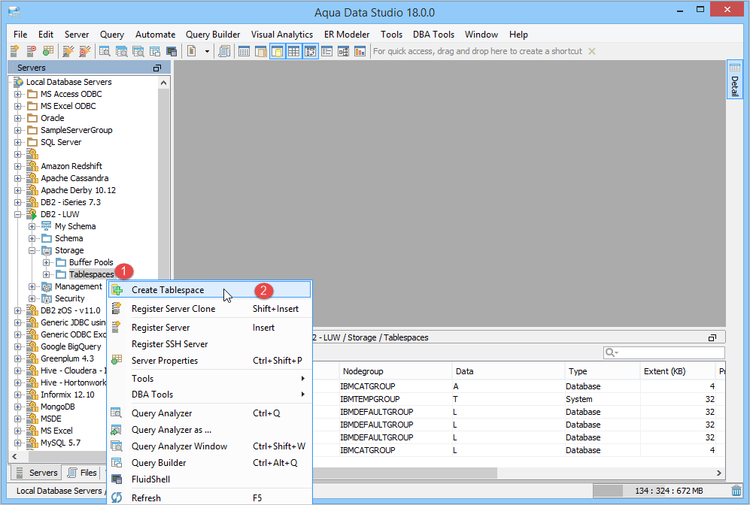Image resolution: width=750 pixels, height=505 pixels.
Task: Click the Server Properties toolbar icon
Action: click(47, 51)
